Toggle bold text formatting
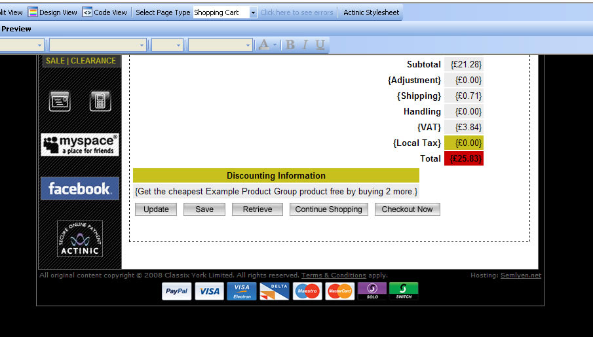 (x=290, y=44)
